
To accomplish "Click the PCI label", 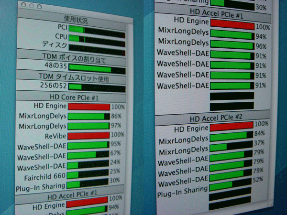I will point(63,27).
